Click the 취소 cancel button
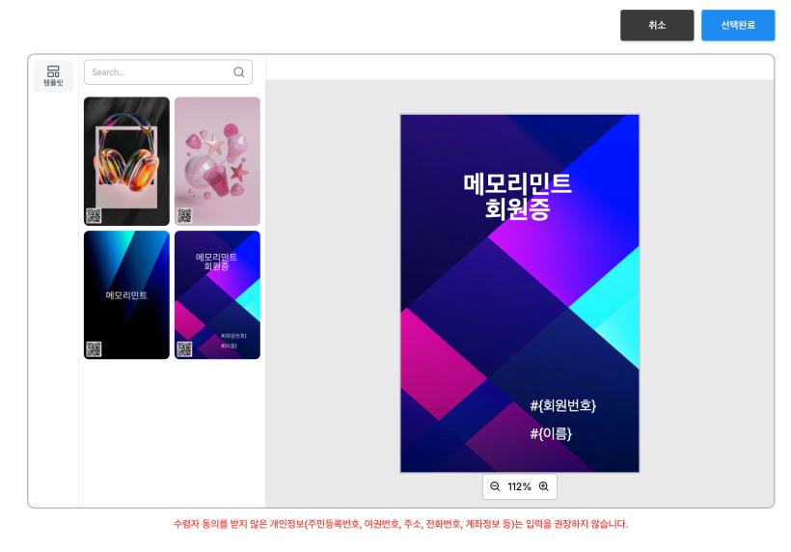The image size is (791, 552). pos(656,25)
